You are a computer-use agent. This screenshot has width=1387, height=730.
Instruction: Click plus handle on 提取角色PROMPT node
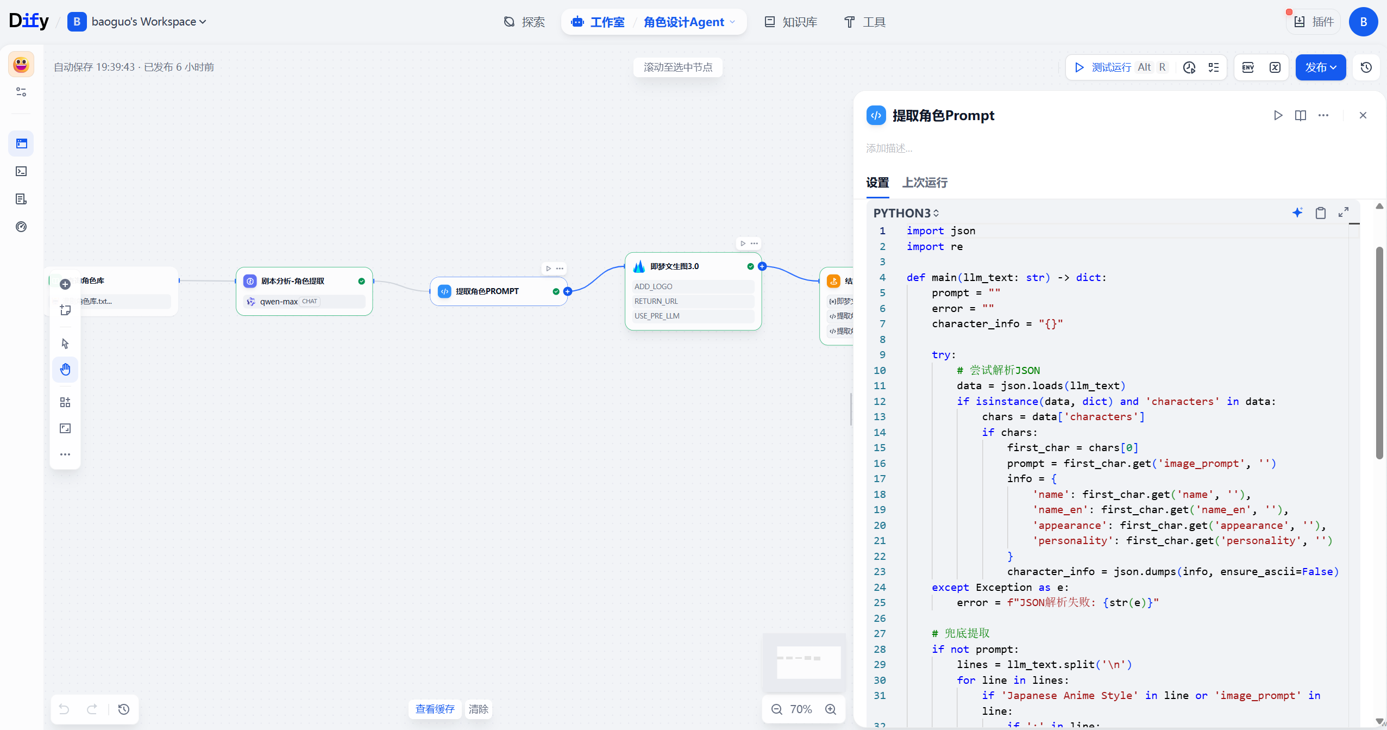click(568, 291)
